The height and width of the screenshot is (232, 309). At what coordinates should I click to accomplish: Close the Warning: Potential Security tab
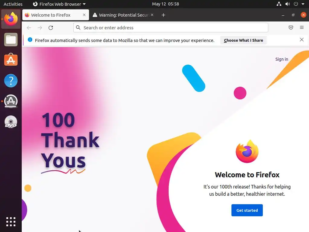[152, 15]
